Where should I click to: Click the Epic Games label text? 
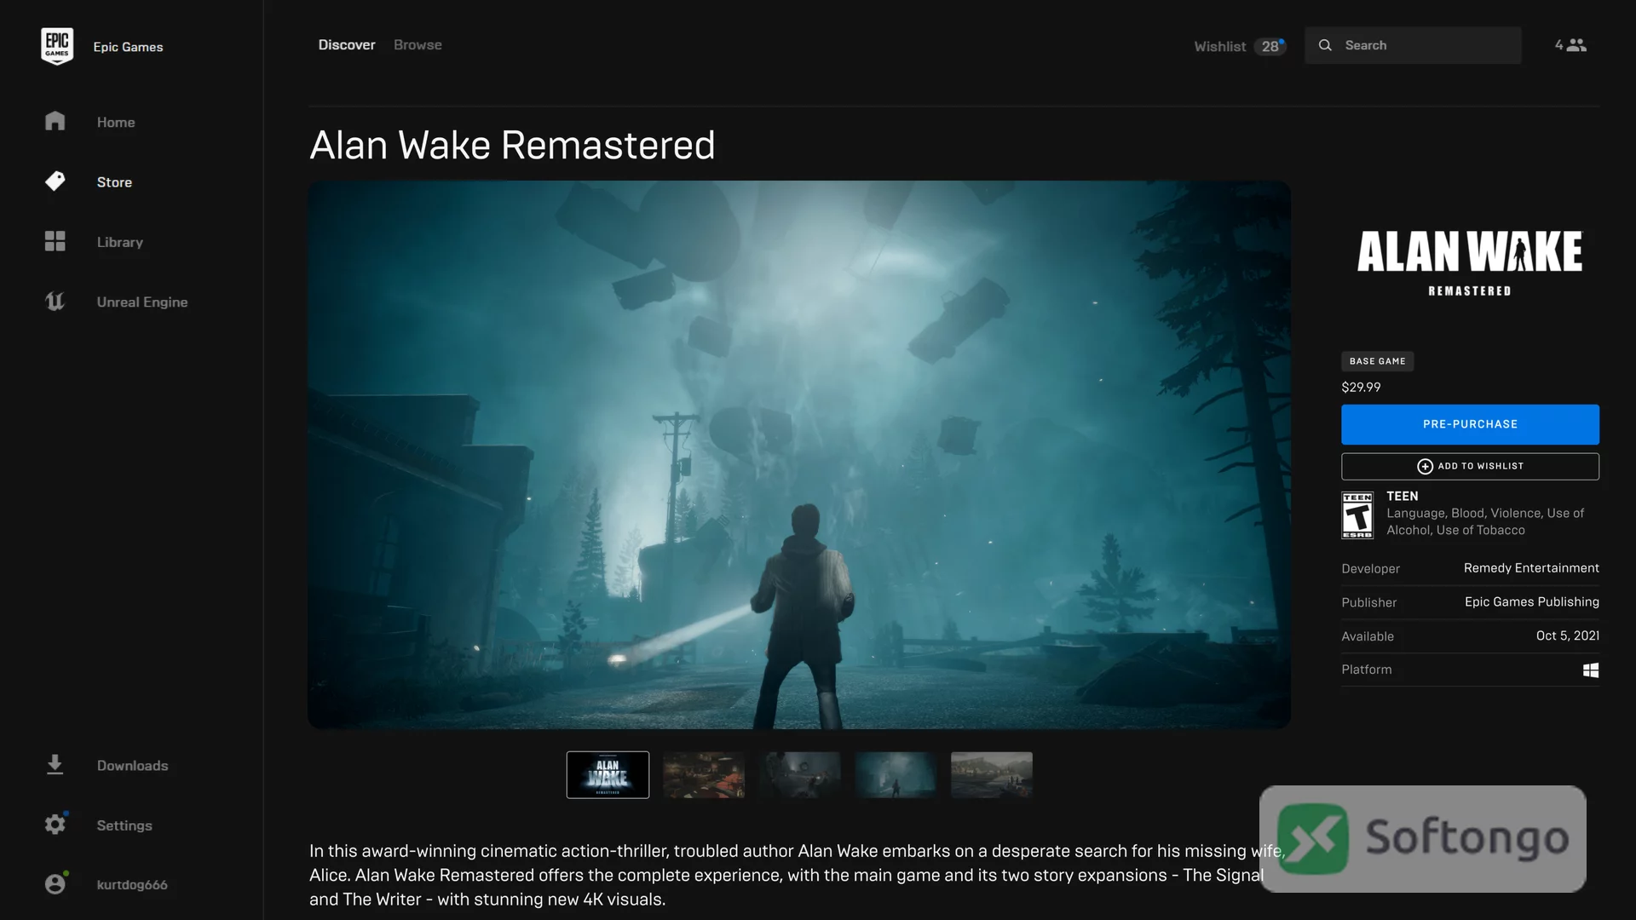(x=128, y=47)
